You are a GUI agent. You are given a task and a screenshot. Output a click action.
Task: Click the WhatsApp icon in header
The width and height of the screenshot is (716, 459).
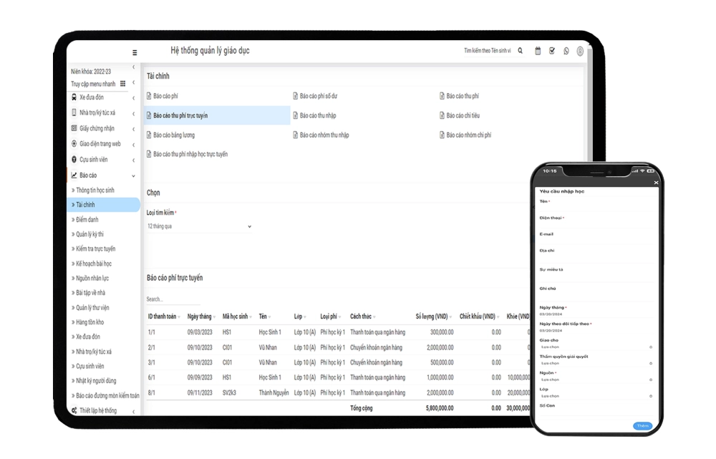click(566, 51)
